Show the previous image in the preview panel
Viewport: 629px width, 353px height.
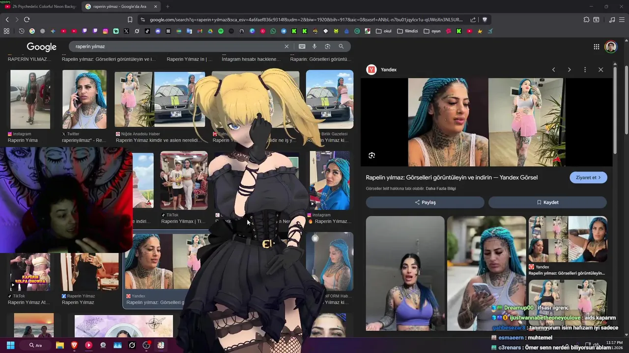coord(553,70)
